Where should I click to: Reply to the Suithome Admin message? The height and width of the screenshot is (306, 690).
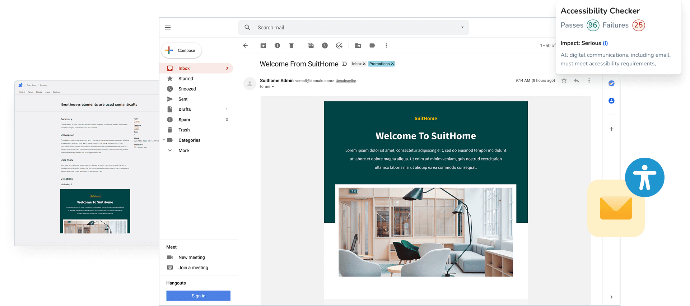[577, 80]
